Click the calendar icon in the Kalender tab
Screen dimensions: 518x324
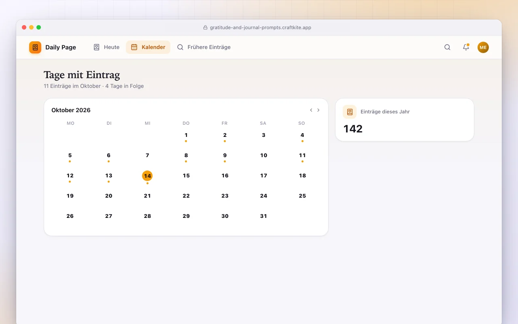point(134,47)
